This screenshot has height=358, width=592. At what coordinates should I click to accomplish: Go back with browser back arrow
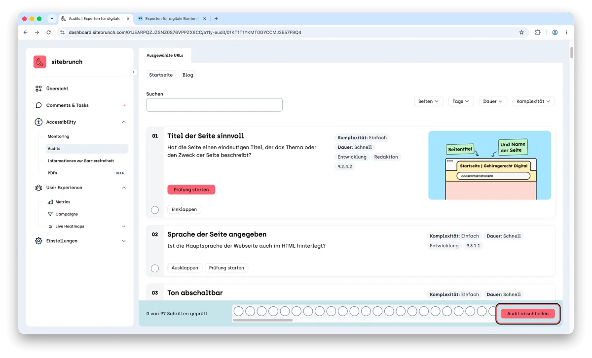point(26,33)
